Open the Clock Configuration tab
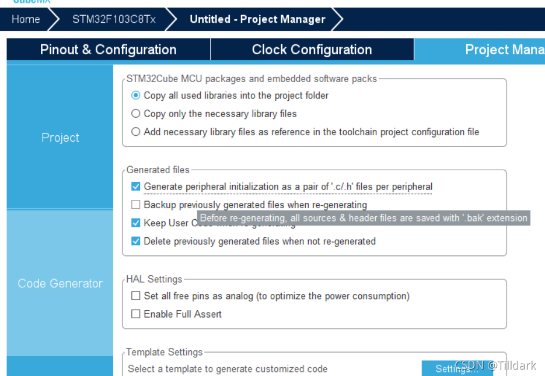 click(312, 50)
